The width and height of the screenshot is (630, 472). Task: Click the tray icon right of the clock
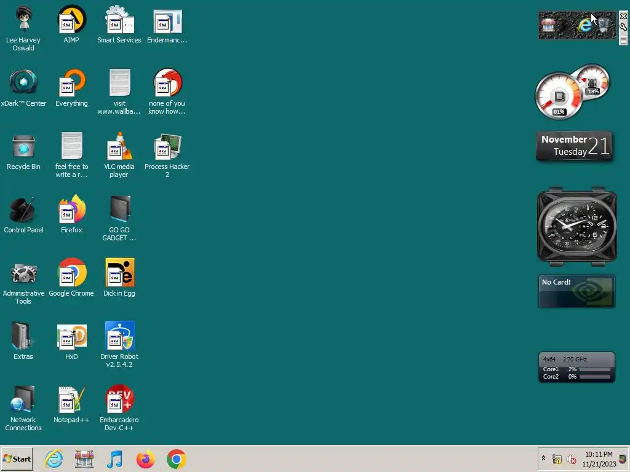point(623,458)
